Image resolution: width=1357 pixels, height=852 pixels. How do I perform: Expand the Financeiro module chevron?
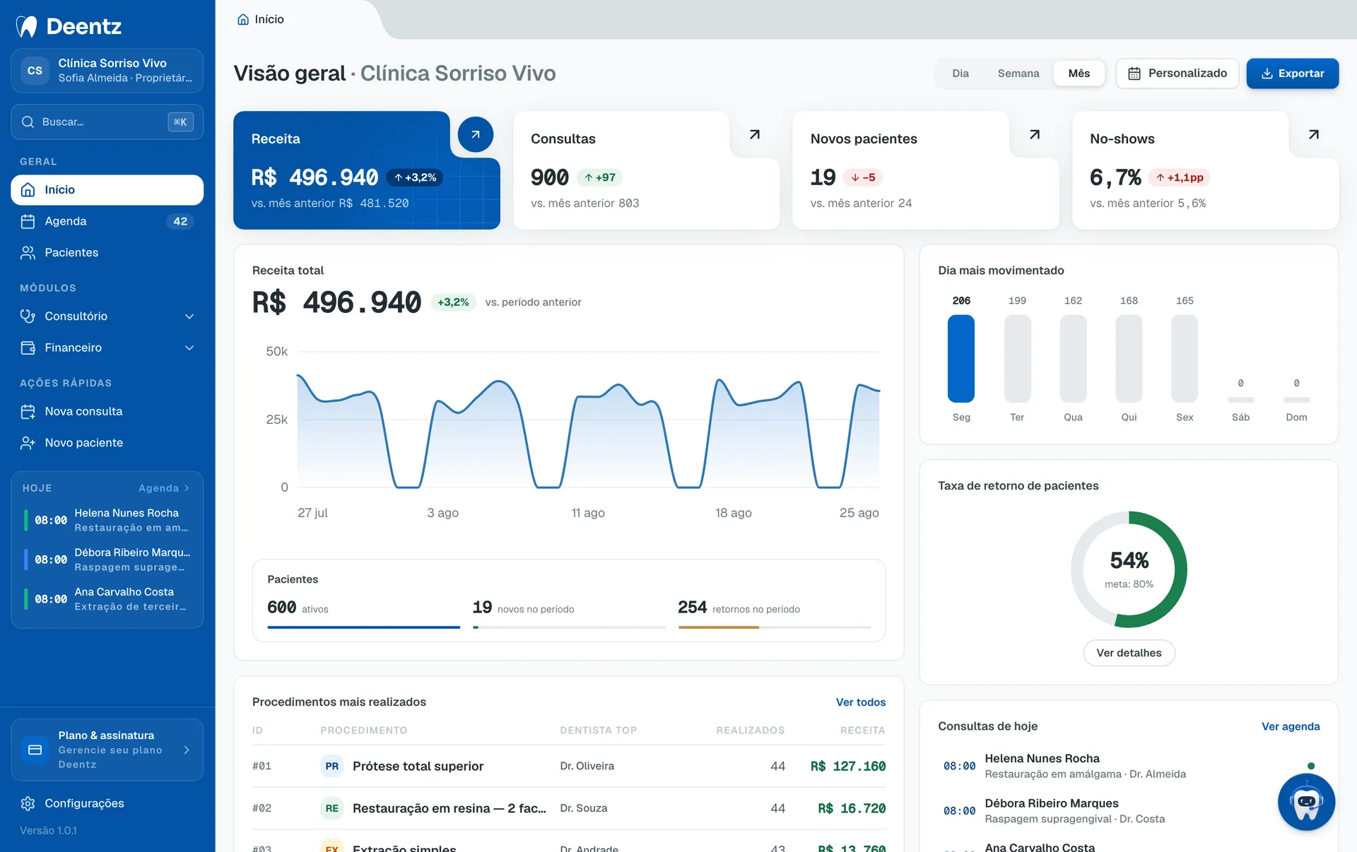click(x=189, y=348)
